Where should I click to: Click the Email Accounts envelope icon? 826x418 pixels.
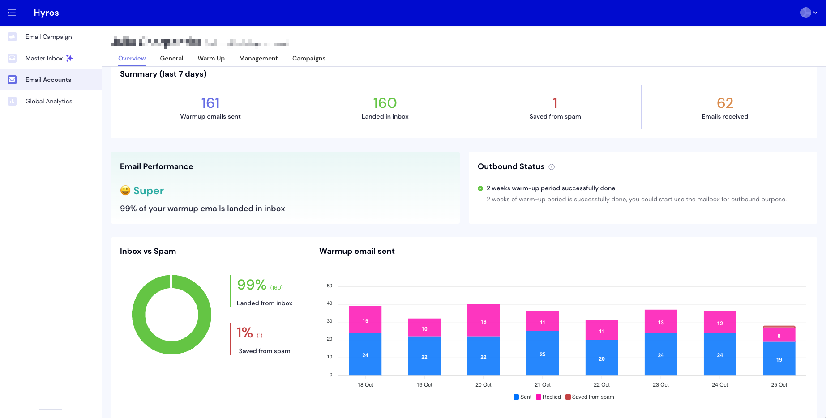point(12,80)
